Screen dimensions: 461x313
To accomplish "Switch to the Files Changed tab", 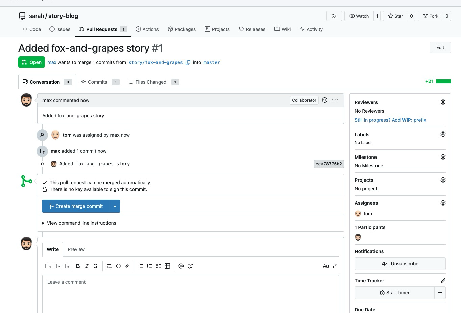I will coord(151,82).
